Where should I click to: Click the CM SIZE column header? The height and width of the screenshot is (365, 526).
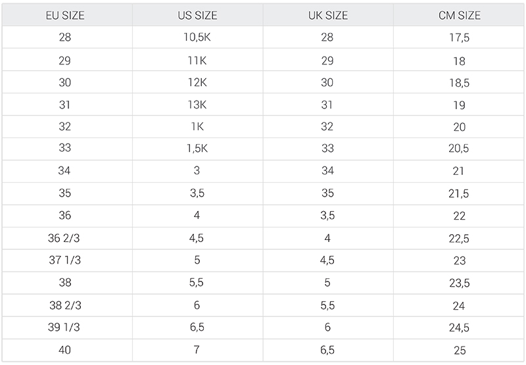click(x=459, y=14)
